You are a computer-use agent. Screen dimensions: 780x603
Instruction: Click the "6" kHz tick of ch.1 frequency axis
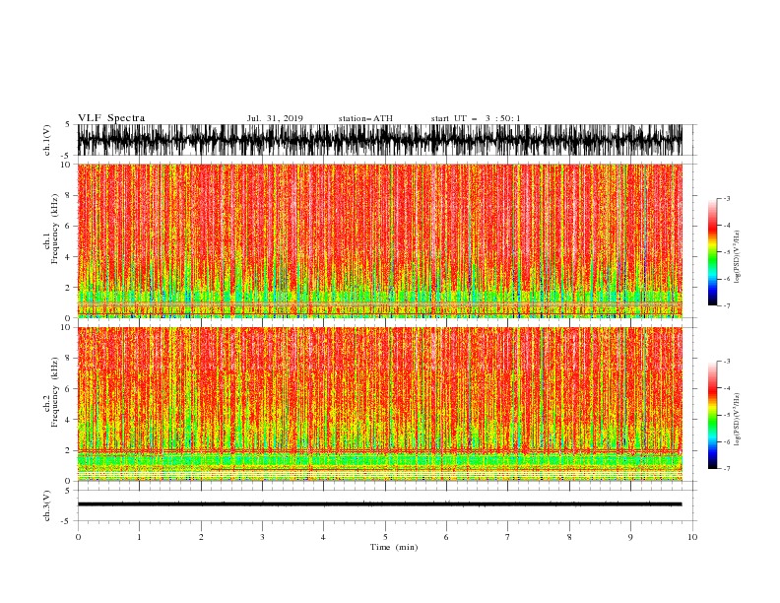68,226
